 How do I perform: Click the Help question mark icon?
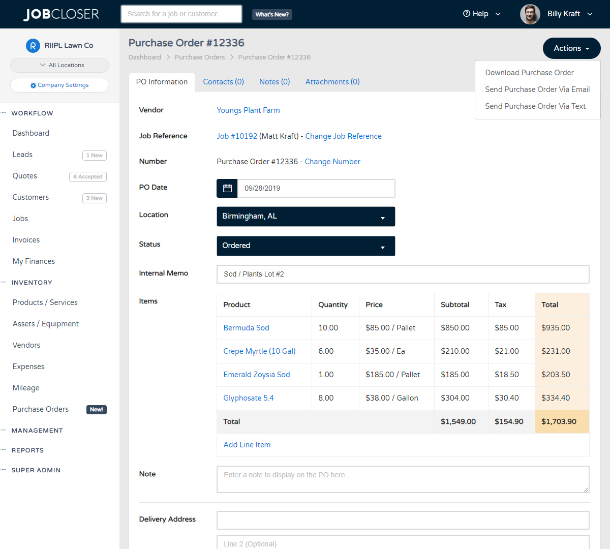[x=467, y=14]
